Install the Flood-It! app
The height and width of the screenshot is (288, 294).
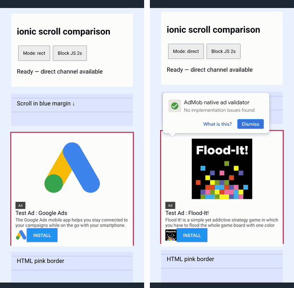point(192,235)
